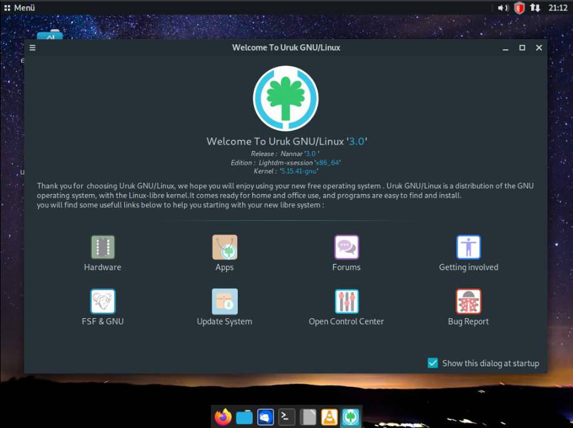Click the 'x86_64' edition text
573x428 pixels.
pyautogui.click(x=328, y=162)
